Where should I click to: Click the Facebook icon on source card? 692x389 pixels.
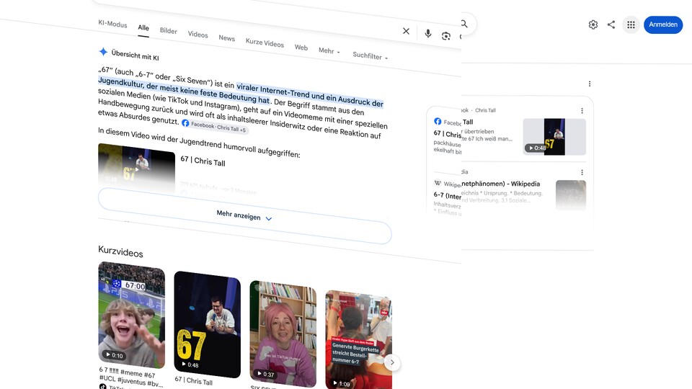(438, 121)
